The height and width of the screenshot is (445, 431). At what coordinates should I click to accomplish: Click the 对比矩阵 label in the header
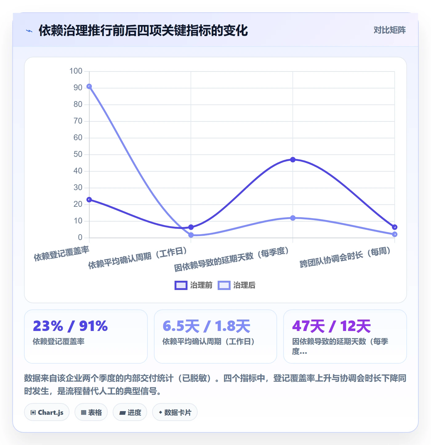pyautogui.click(x=389, y=30)
